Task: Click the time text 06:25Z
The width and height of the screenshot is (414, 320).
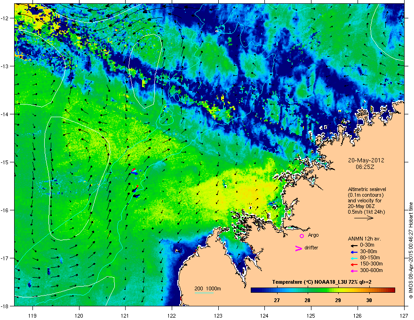Action: click(365, 167)
